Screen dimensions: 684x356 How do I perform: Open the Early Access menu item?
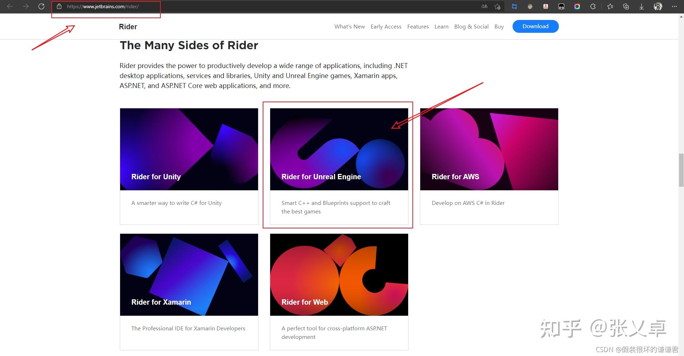(386, 27)
